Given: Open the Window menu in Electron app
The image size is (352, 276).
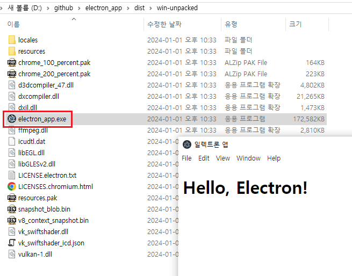Looking at the screenshot, I should (x=248, y=158).
